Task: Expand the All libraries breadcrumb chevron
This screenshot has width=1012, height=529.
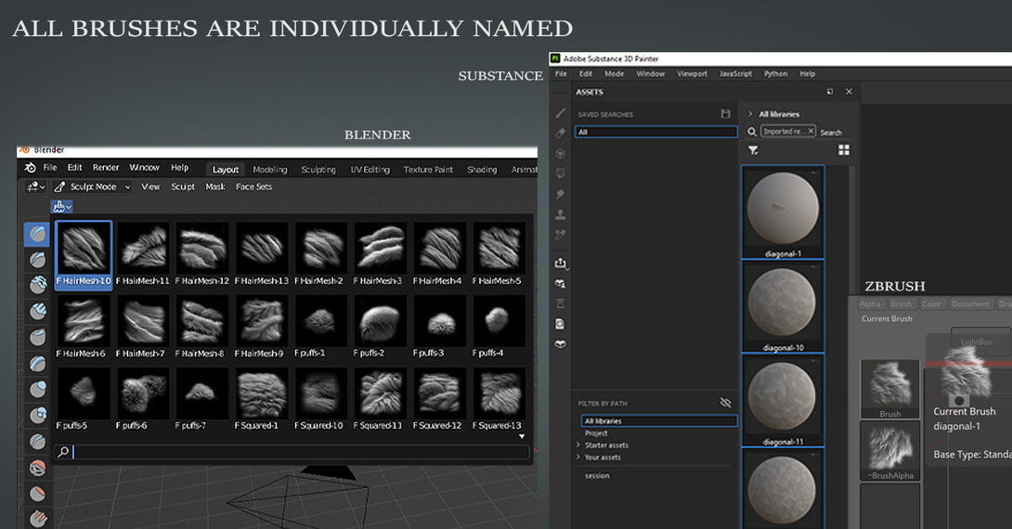Action: (750, 114)
